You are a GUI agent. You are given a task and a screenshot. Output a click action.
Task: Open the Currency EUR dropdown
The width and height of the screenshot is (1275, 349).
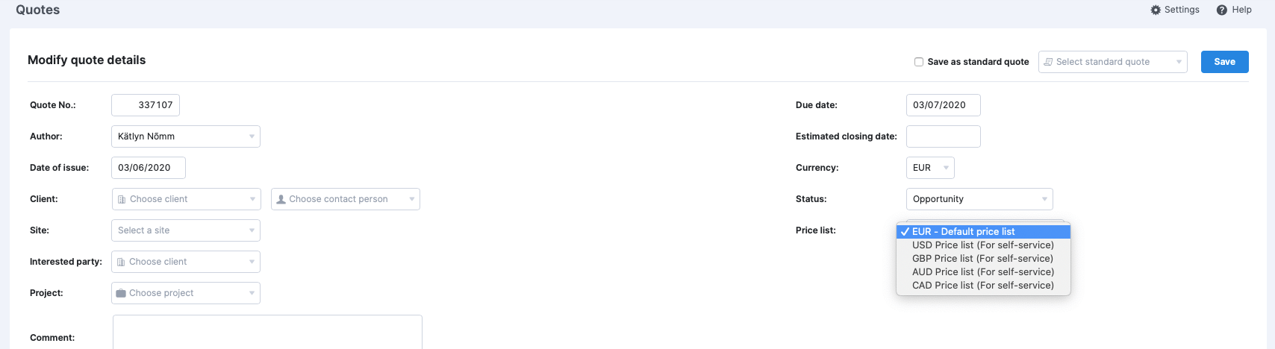pos(930,168)
